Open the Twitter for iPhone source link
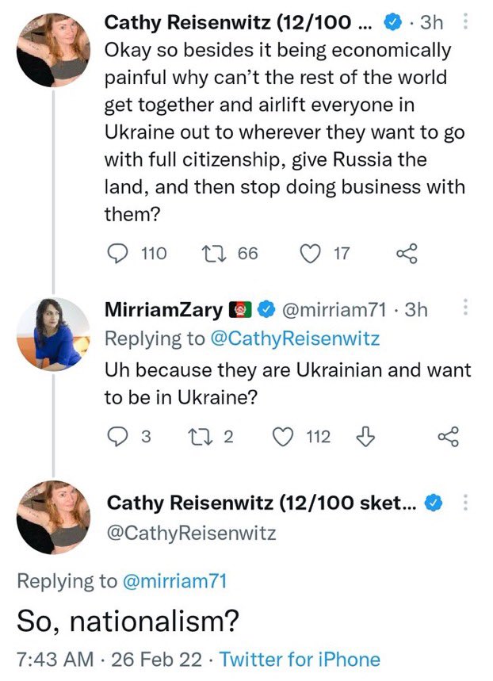The height and width of the screenshot is (681, 493). pos(300,659)
